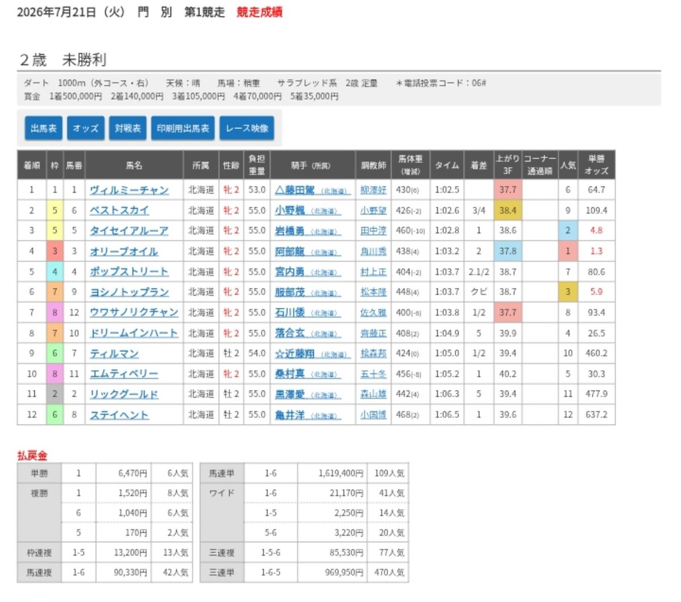
Task: Select 馬連単 payout 1,619,400円
Action: (x=340, y=473)
